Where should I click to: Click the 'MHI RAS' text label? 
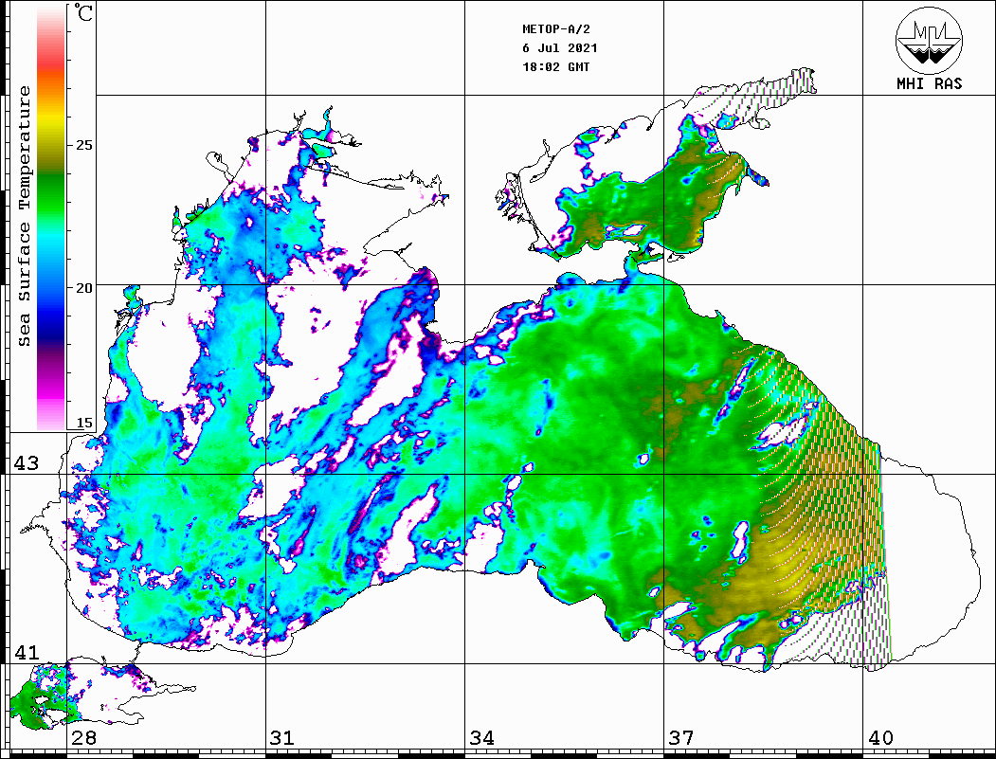click(x=929, y=83)
